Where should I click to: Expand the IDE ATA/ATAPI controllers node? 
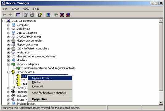click(x=9, y=48)
